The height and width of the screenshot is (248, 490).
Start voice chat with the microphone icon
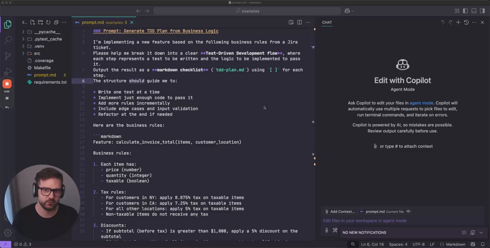pyautogui.click(x=327, y=230)
